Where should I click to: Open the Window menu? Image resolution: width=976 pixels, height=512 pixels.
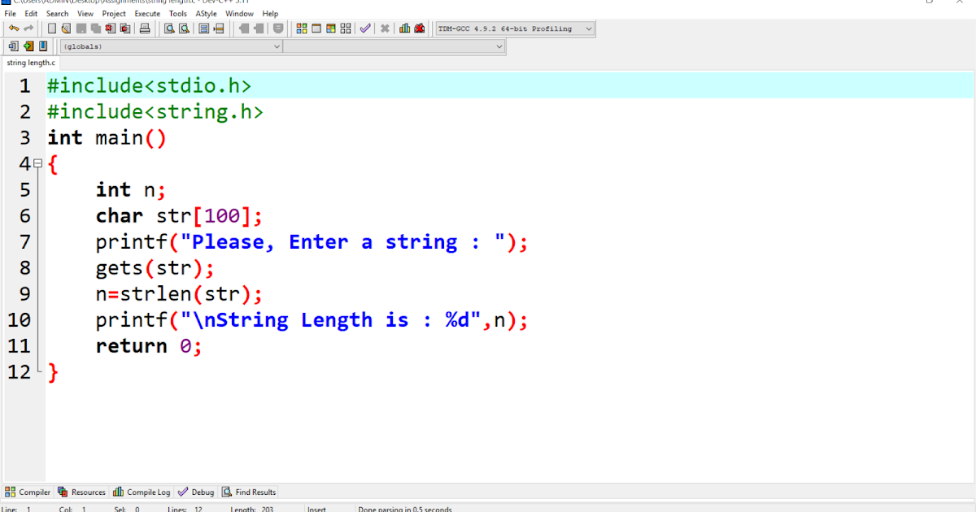click(239, 14)
